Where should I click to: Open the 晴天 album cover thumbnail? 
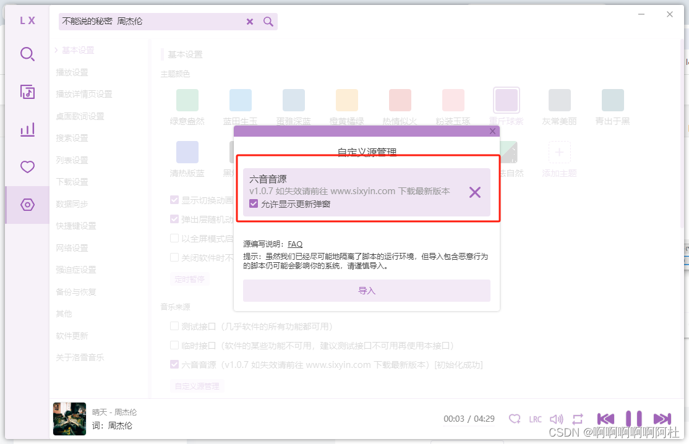69,419
